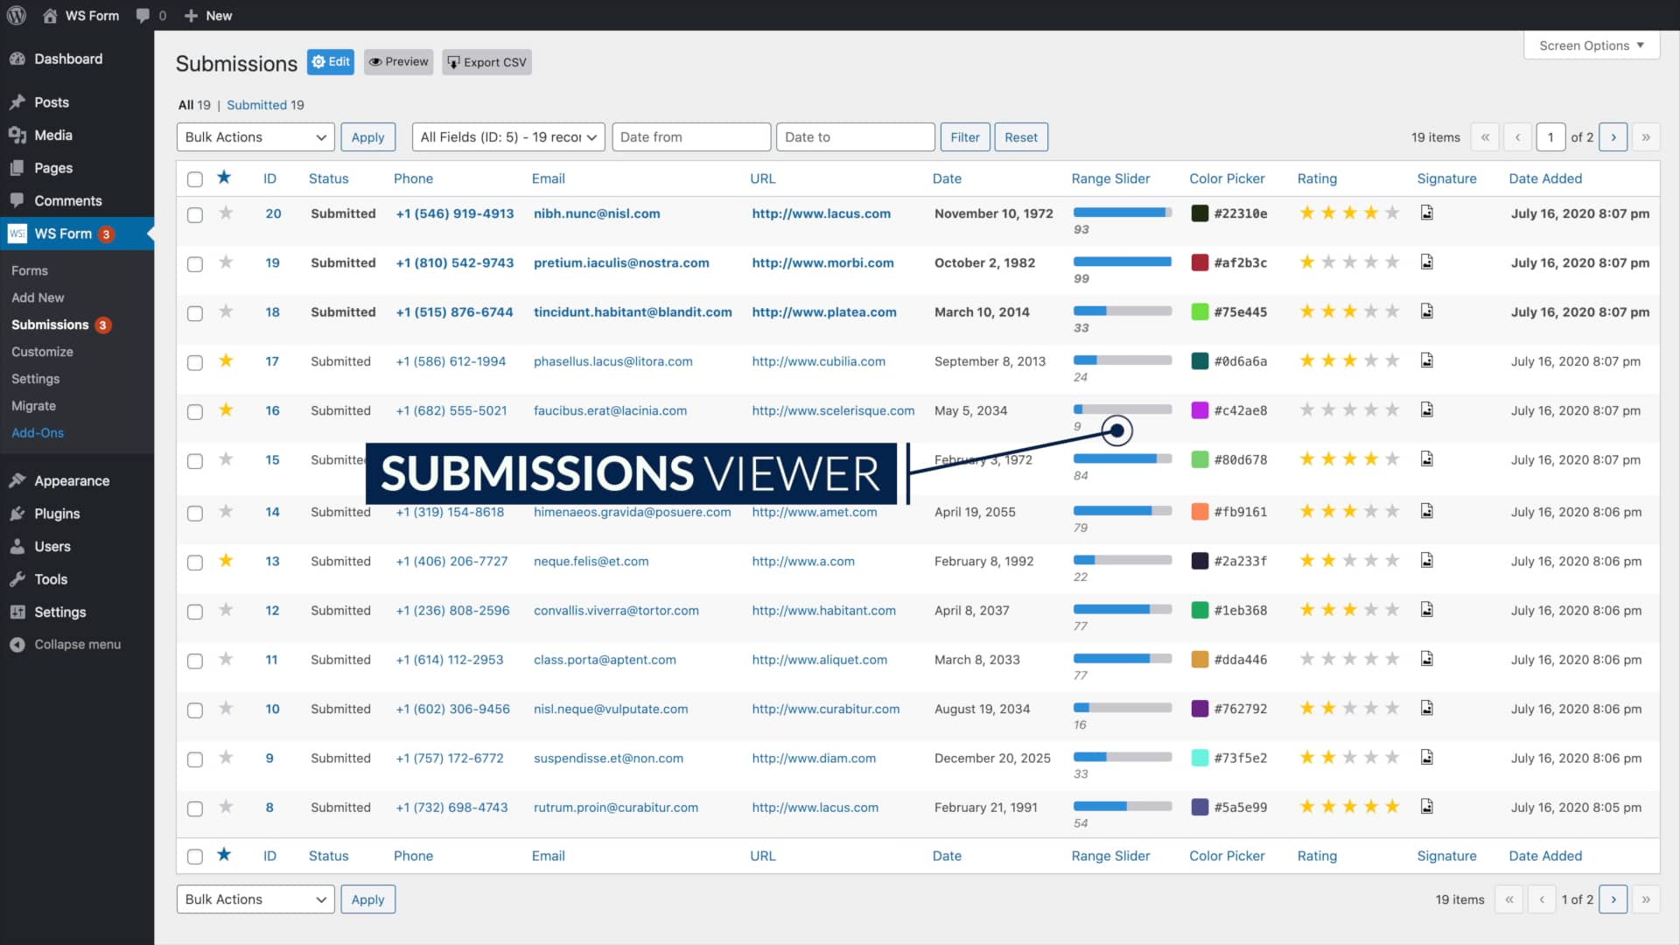Open email nibh.nunc@nisl.com link
Image resolution: width=1680 pixels, height=945 pixels.
coord(597,213)
